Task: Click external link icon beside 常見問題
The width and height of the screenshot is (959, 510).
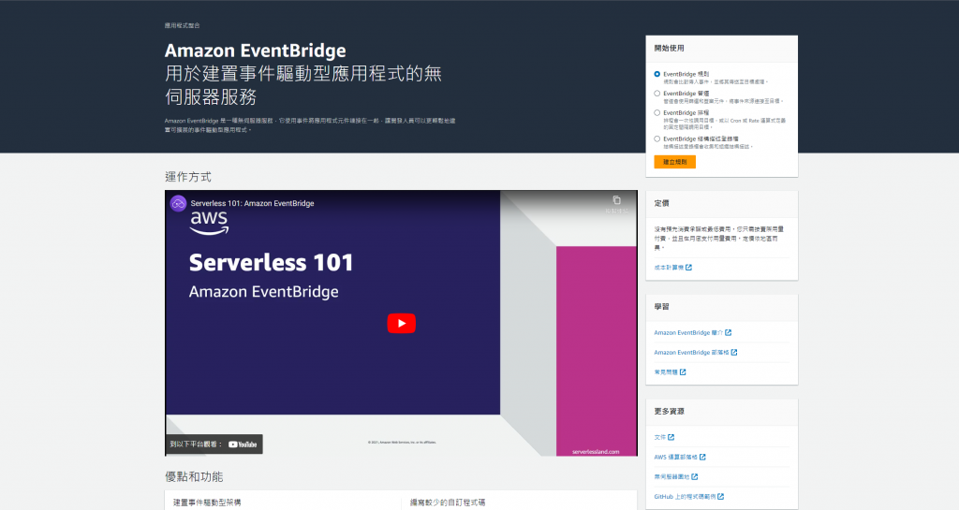Action: pos(683,372)
